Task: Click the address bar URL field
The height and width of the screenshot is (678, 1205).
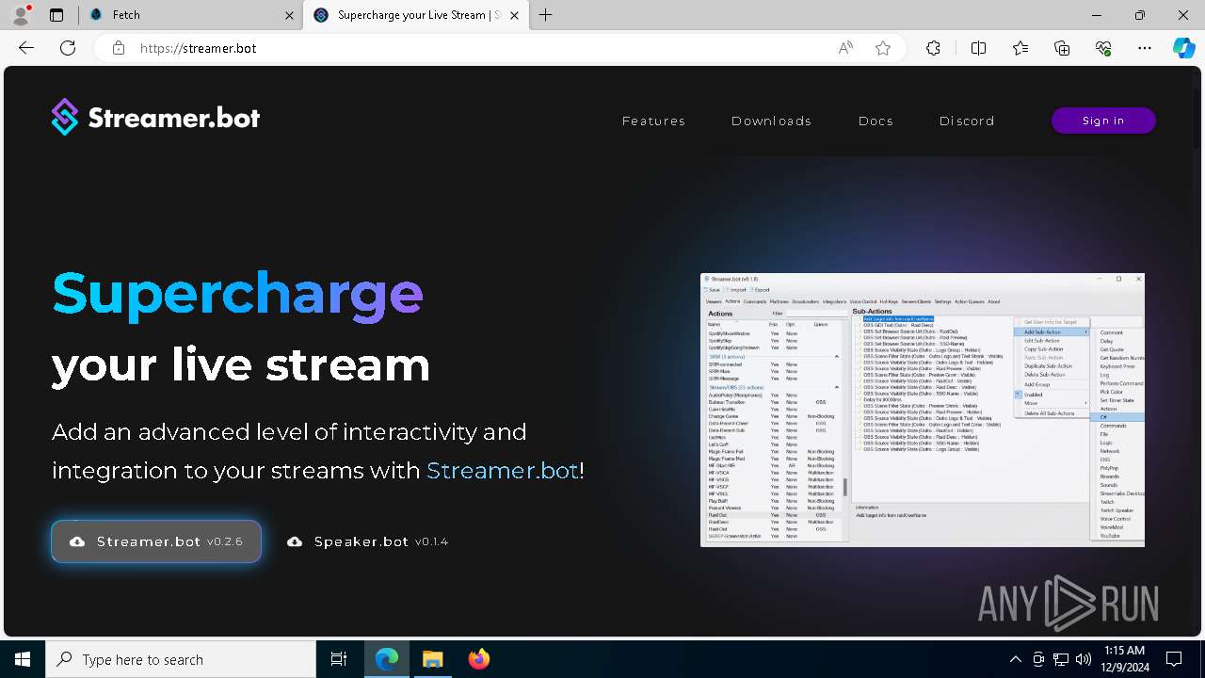Action: point(480,48)
